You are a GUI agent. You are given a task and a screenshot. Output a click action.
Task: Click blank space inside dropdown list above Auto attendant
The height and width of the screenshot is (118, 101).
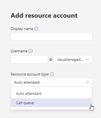pyautogui.click(x=52, y=88)
